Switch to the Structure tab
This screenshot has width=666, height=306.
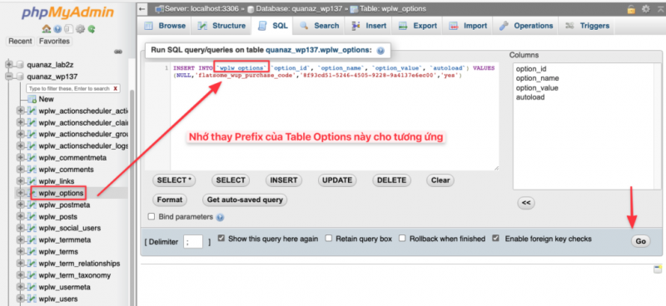(x=222, y=26)
